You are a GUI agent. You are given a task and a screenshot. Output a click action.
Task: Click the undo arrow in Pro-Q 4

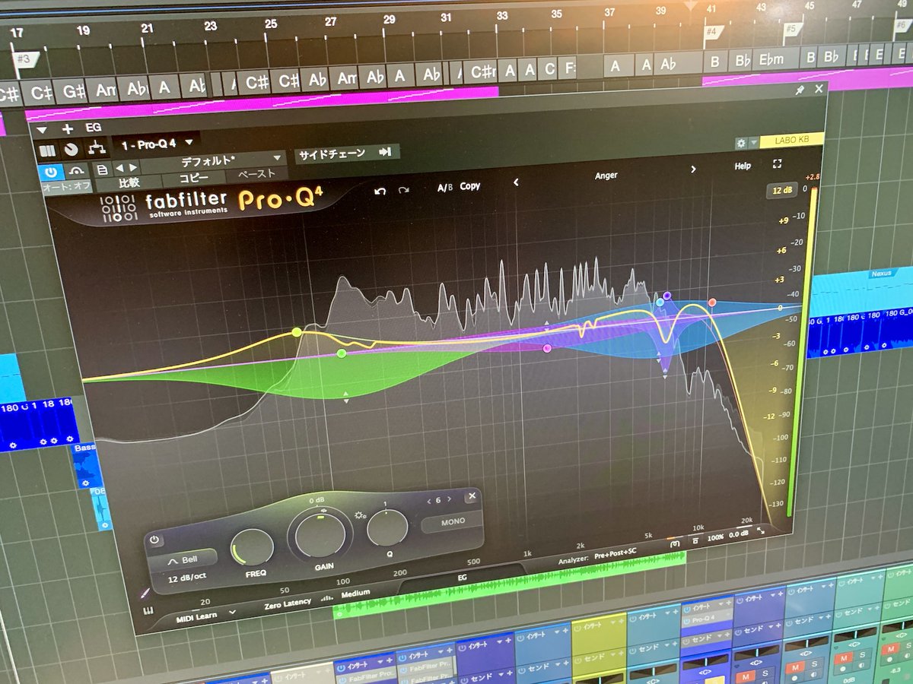(x=380, y=192)
